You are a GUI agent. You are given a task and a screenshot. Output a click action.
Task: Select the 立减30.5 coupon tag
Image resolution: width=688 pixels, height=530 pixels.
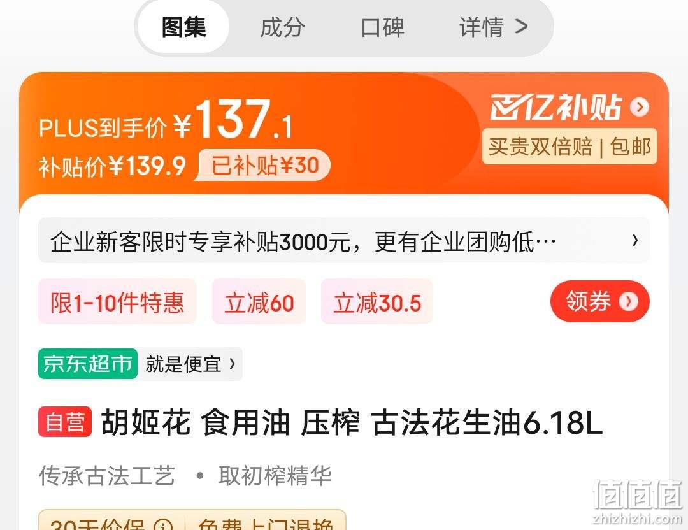pyautogui.click(x=377, y=302)
